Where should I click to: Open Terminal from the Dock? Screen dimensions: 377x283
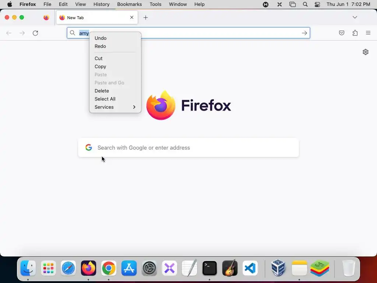tap(209, 268)
